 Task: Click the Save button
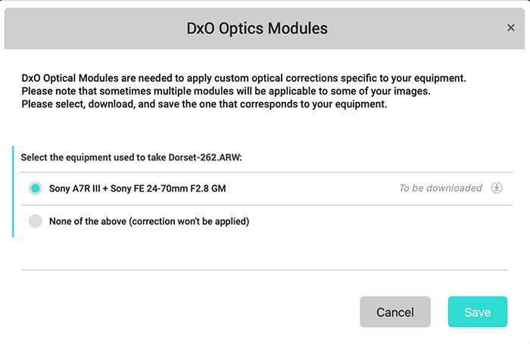coord(477,312)
